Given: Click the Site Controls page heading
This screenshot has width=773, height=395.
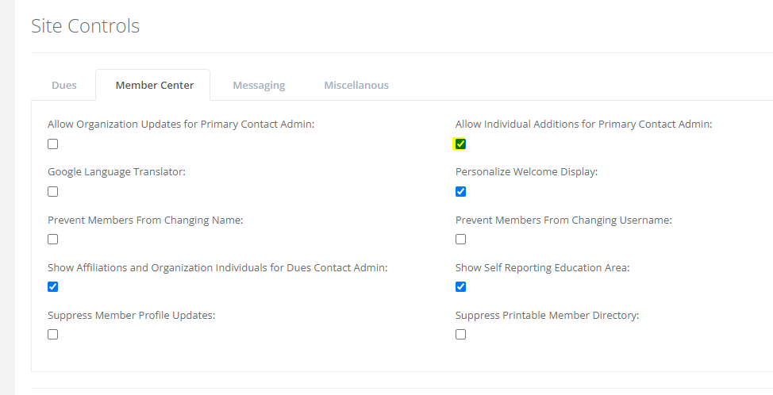Looking at the screenshot, I should click(85, 26).
